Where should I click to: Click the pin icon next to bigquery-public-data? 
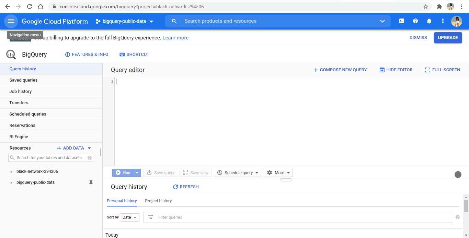tap(91, 183)
